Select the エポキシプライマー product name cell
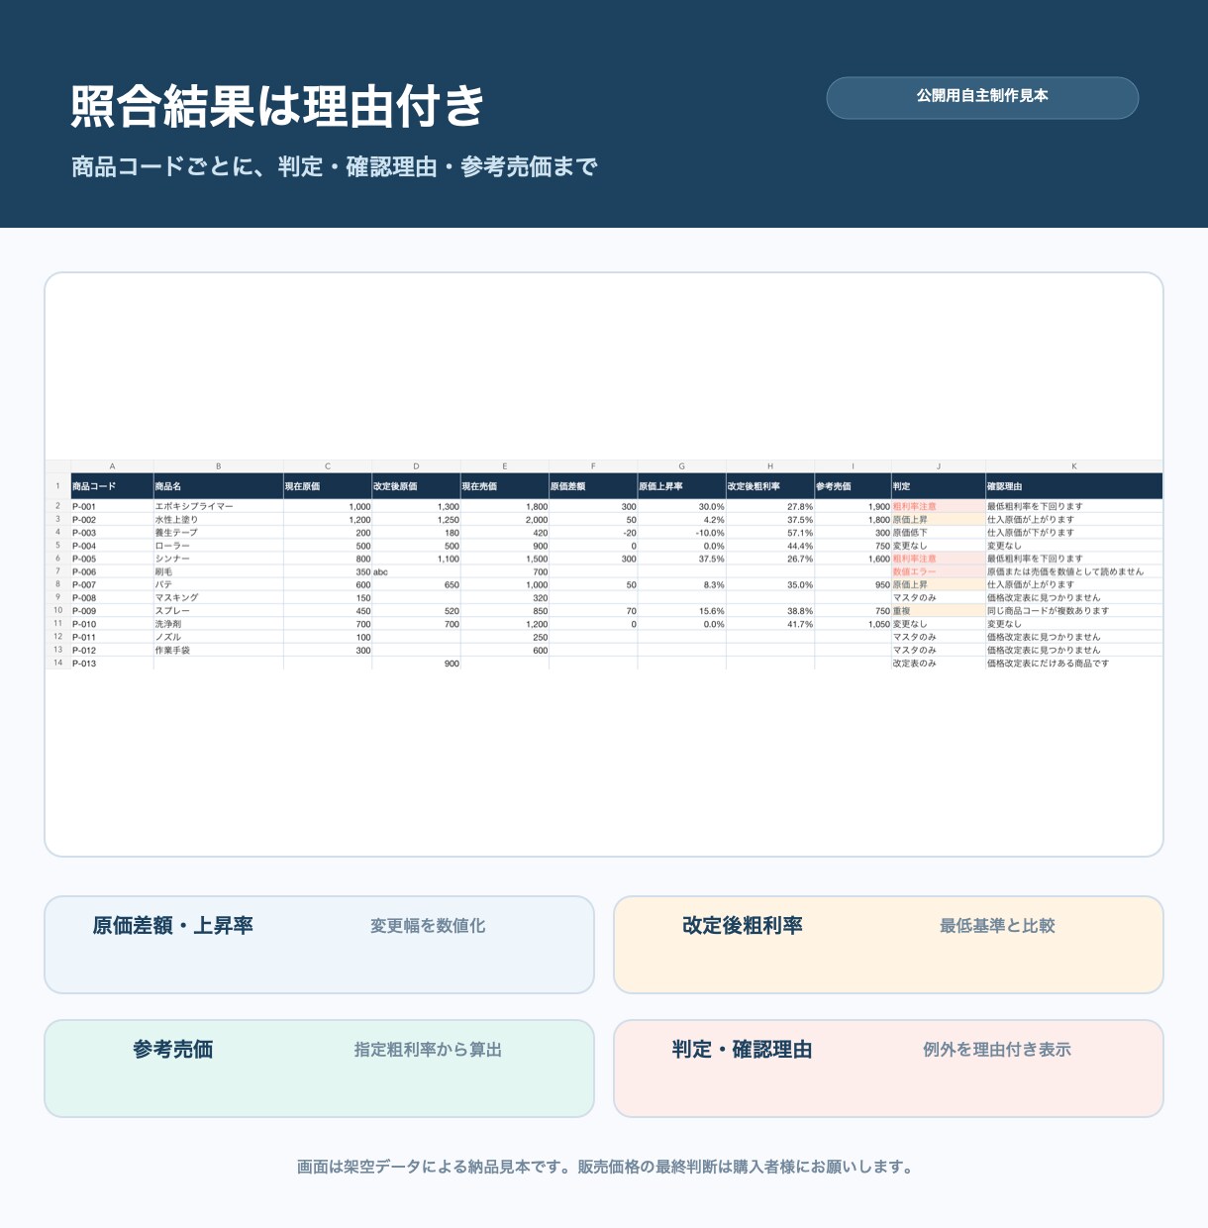The width and height of the screenshot is (1208, 1228). pyautogui.click(x=219, y=506)
